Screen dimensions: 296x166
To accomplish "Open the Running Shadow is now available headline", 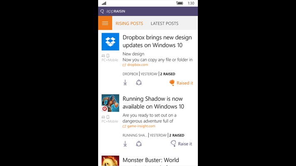I will point(153,103).
